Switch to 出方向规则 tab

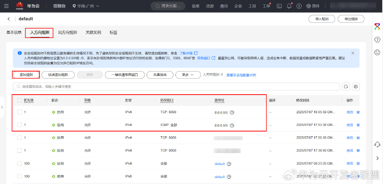[x=68, y=32]
